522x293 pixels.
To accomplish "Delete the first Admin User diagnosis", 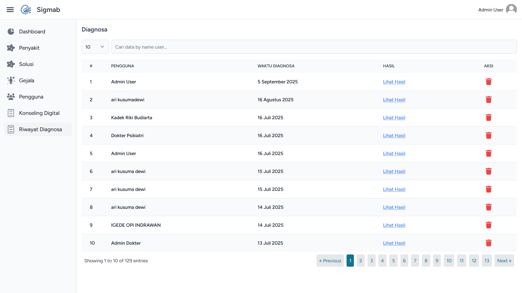I will tap(488, 82).
